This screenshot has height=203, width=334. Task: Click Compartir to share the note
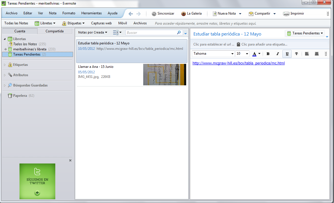pos(260,14)
